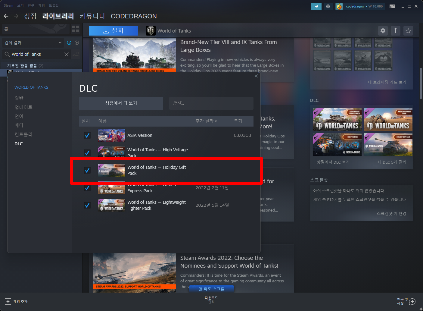
Task: Select 언어 in properties sidebar
Action: [19, 116]
